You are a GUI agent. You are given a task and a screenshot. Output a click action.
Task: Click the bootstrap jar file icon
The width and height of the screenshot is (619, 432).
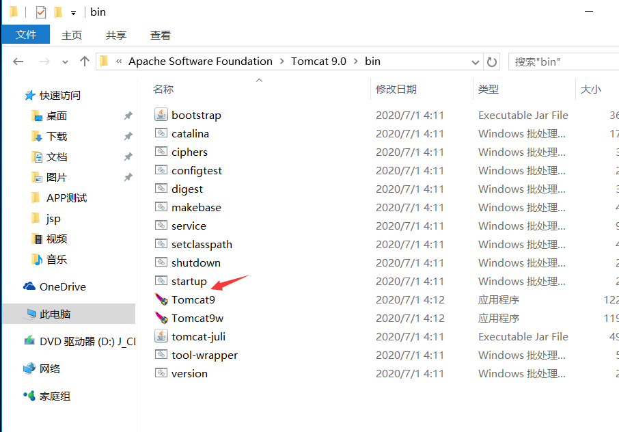(161, 115)
